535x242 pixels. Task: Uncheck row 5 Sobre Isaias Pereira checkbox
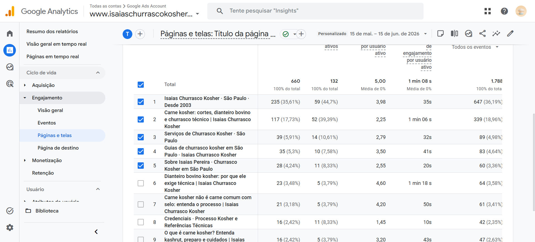pos(141,166)
